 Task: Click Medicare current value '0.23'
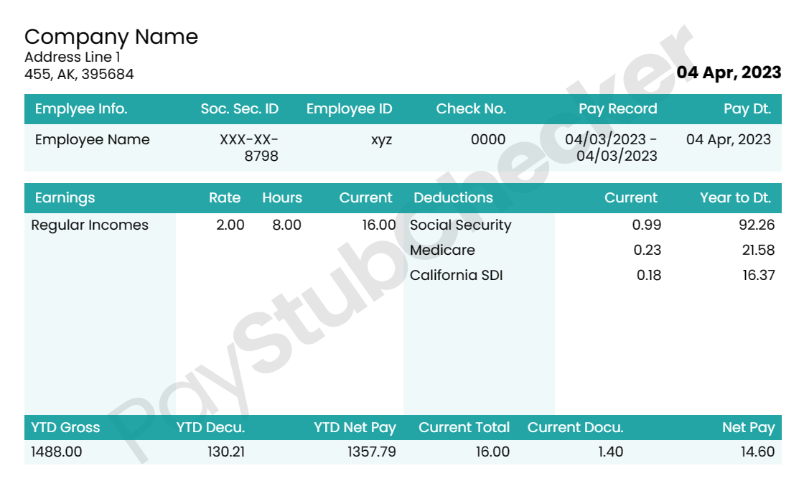pos(647,250)
